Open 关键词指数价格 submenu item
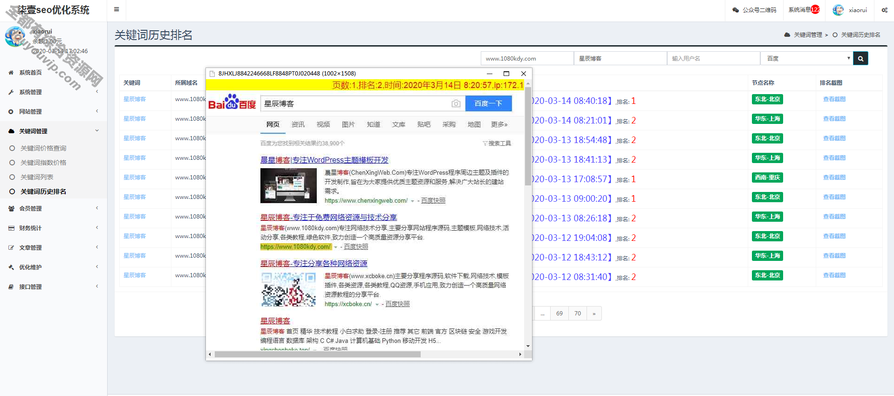Viewport: 894px width, 396px height. pyautogui.click(x=43, y=163)
